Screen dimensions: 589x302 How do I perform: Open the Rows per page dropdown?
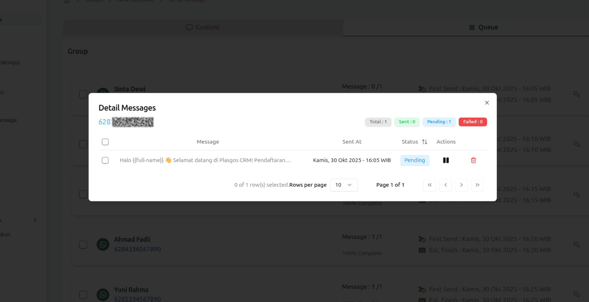pyautogui.click(x=344, y=185)
